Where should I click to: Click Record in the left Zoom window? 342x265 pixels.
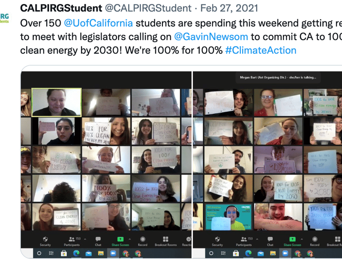pos(142,241)
